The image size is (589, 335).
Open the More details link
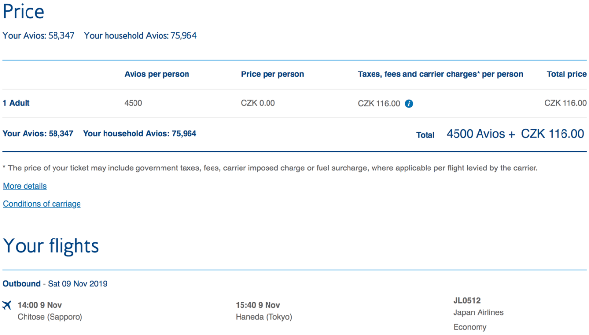(x=25, y=186)
